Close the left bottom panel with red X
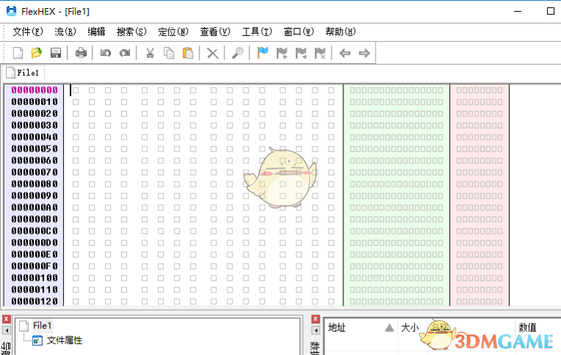Screen dimensions: 561x355 click(6, 319)
